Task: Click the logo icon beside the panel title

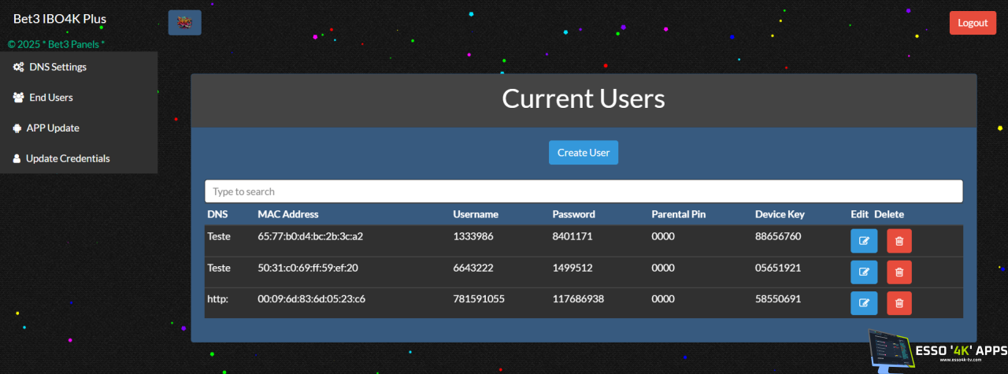Action: (x=184, y=23)
